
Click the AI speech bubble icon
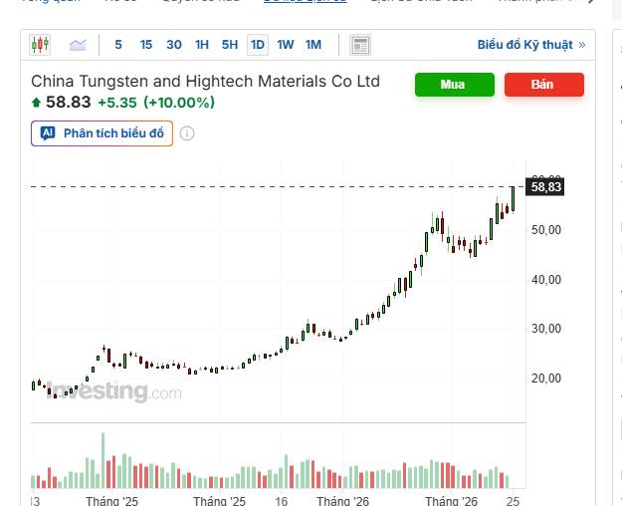tap(48, 133)
